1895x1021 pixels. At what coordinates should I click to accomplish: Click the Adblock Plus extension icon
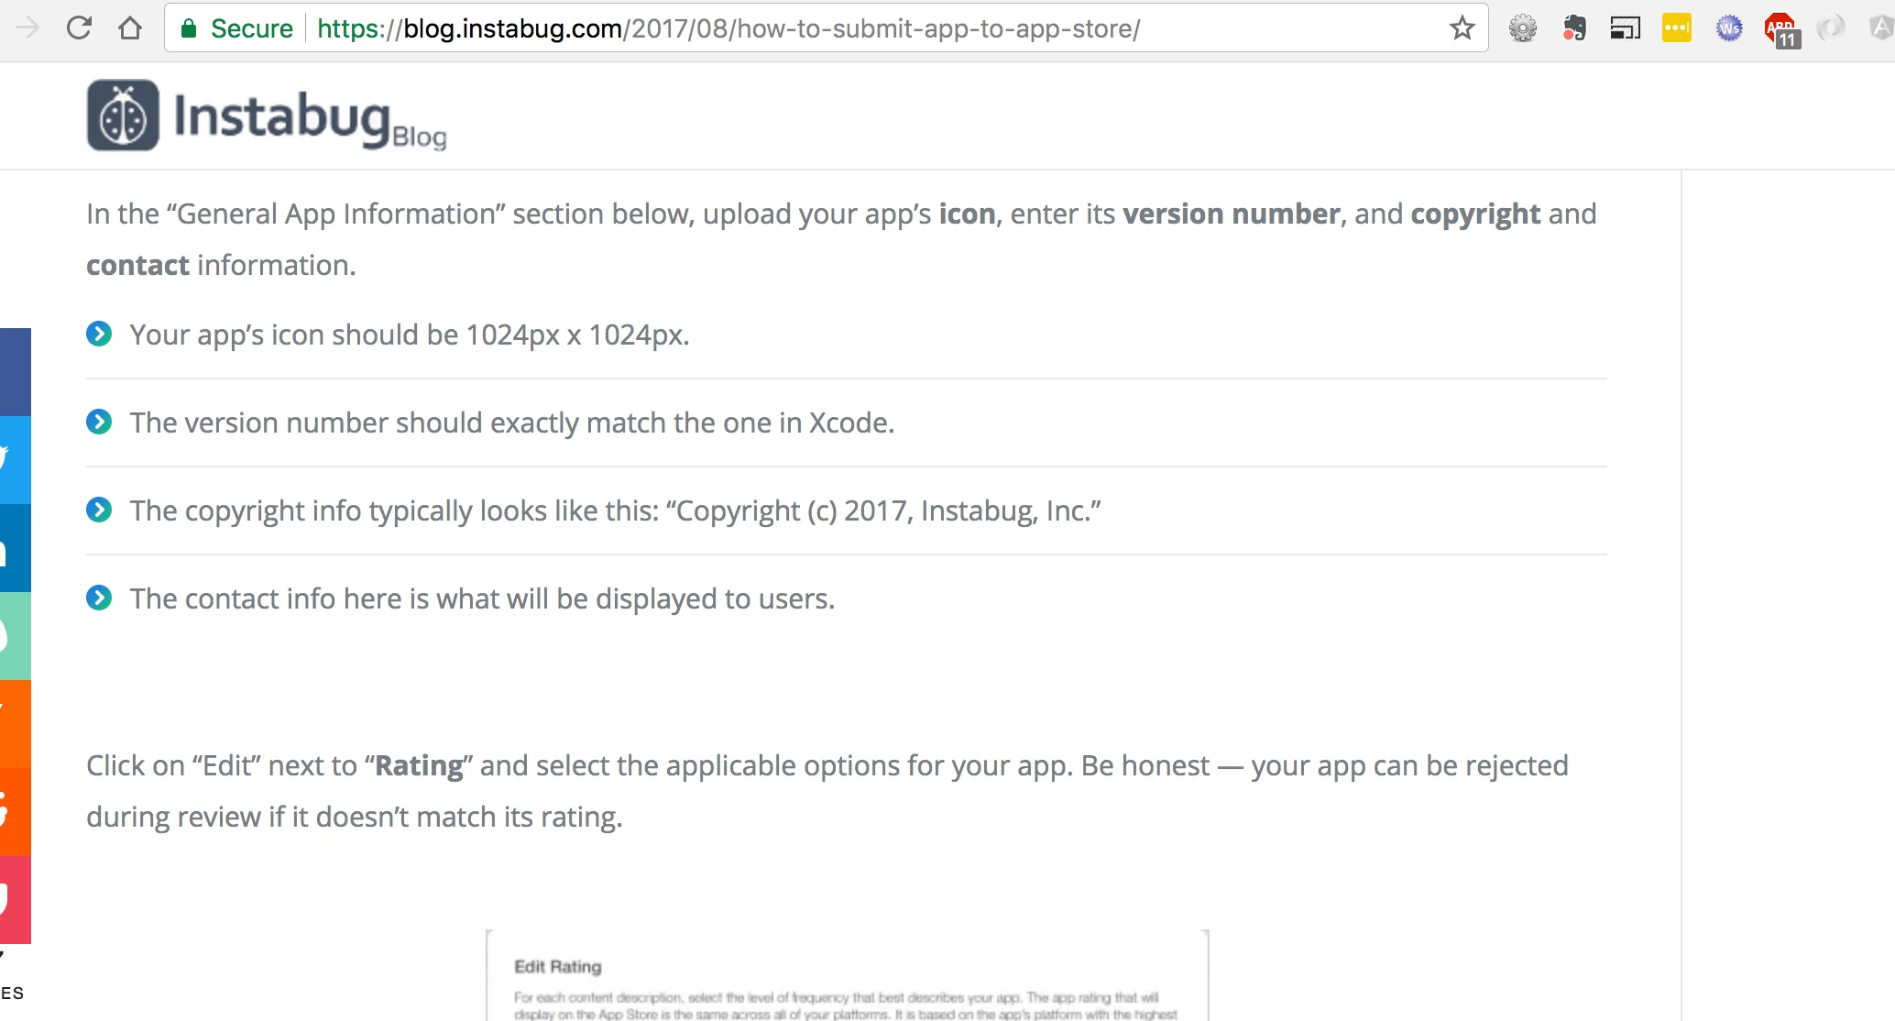point(1781,29)
